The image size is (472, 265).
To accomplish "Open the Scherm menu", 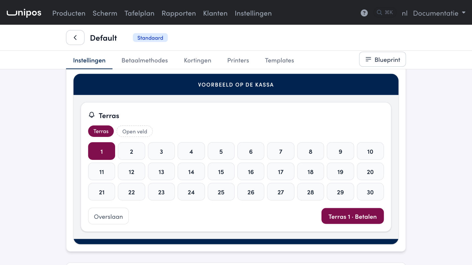I will point(105,13).
